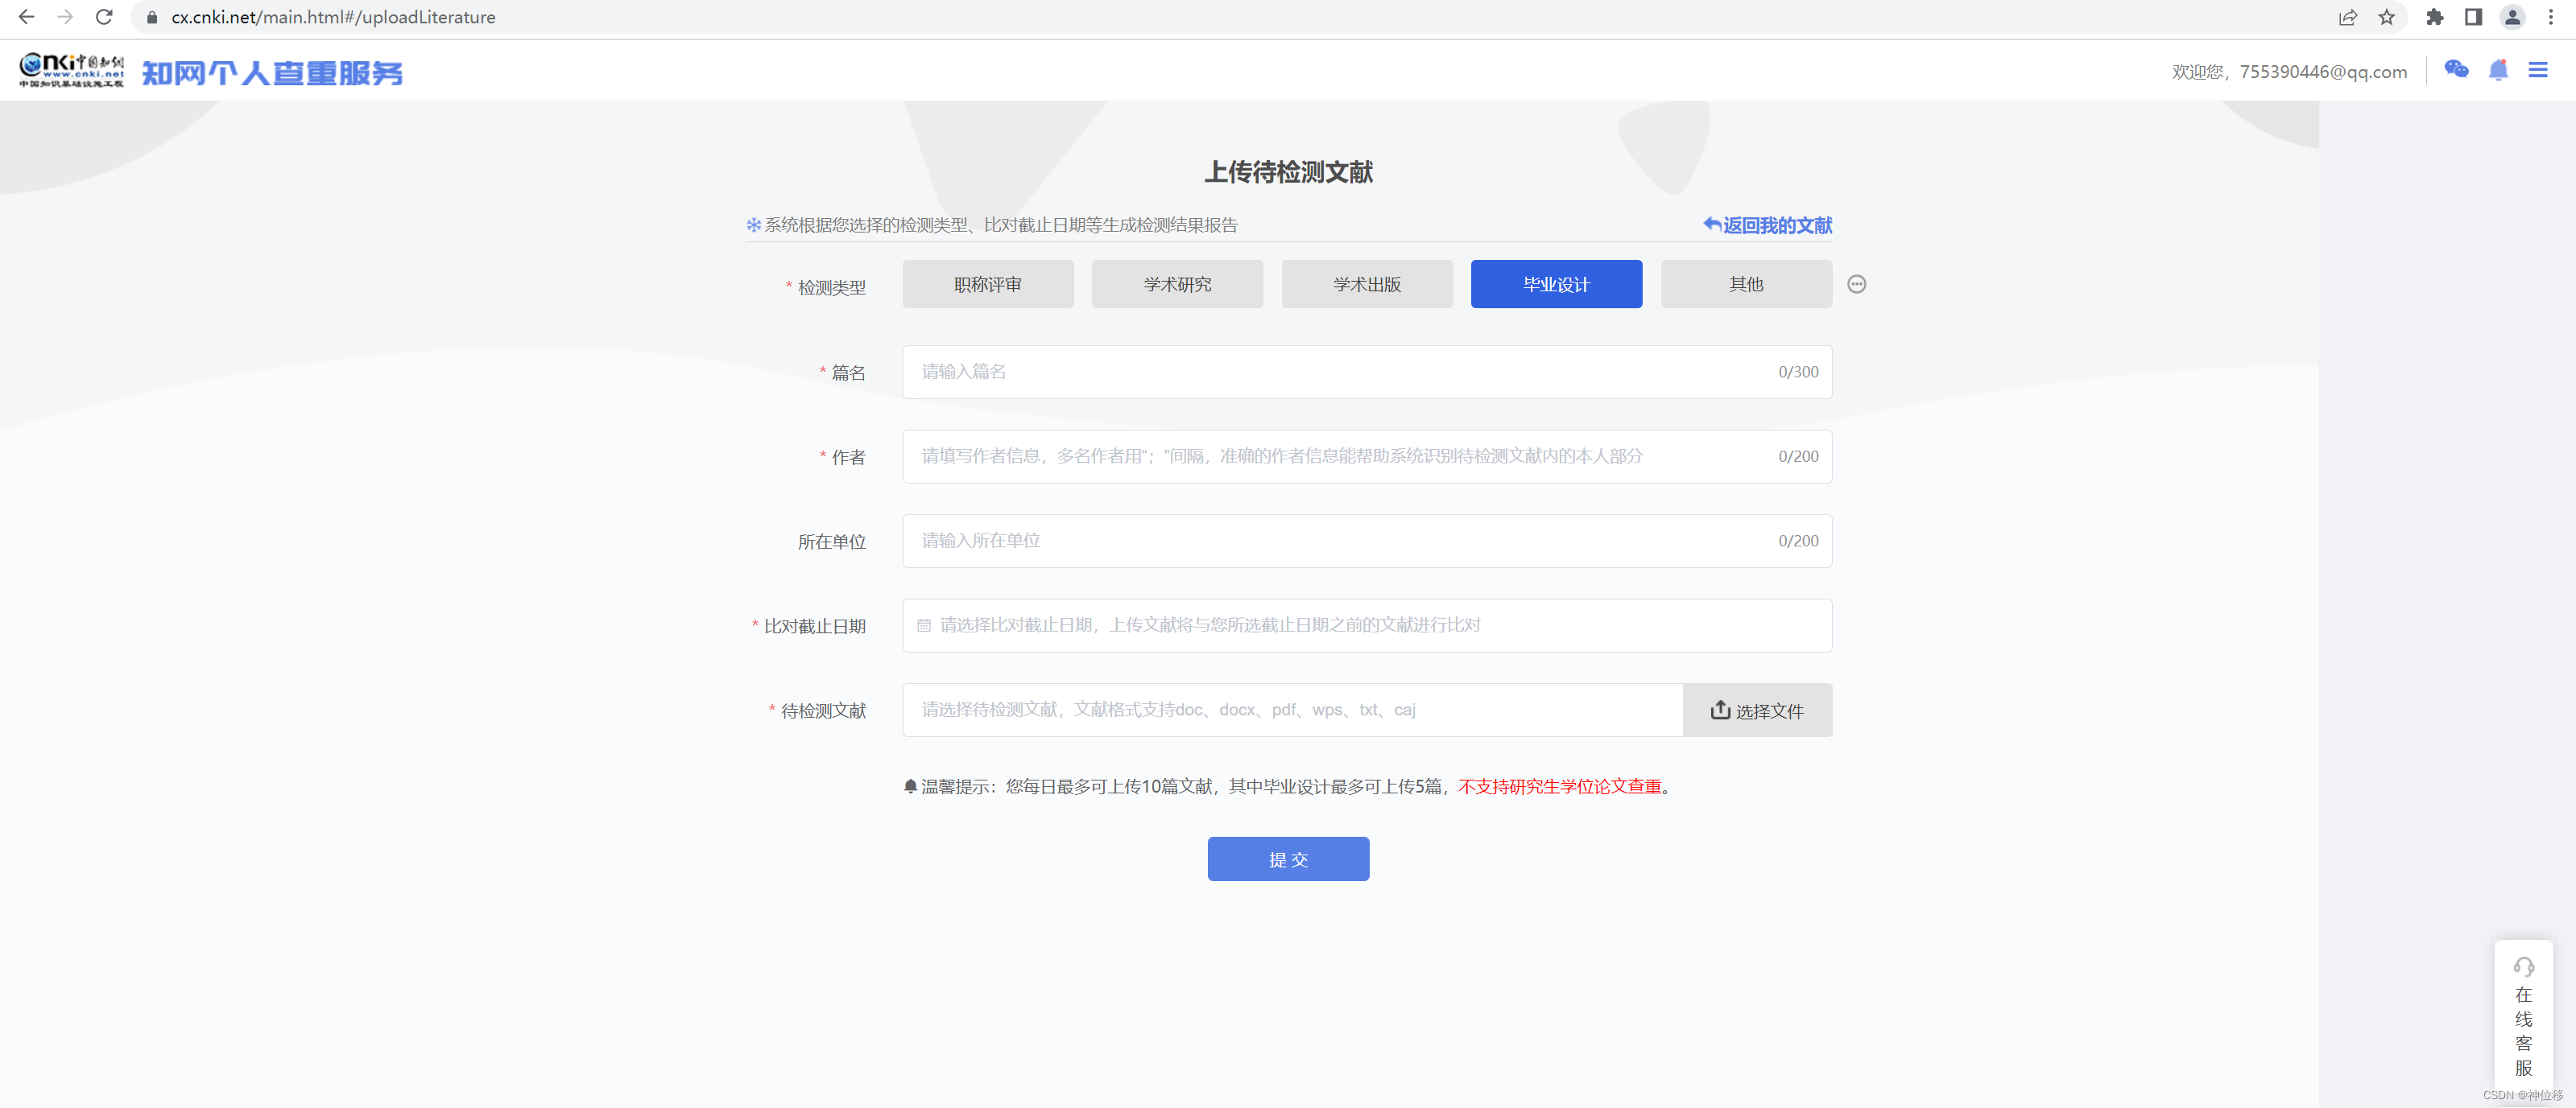Submit the form with 提交
The image size is (2576, 1108).
(1288, 859)
